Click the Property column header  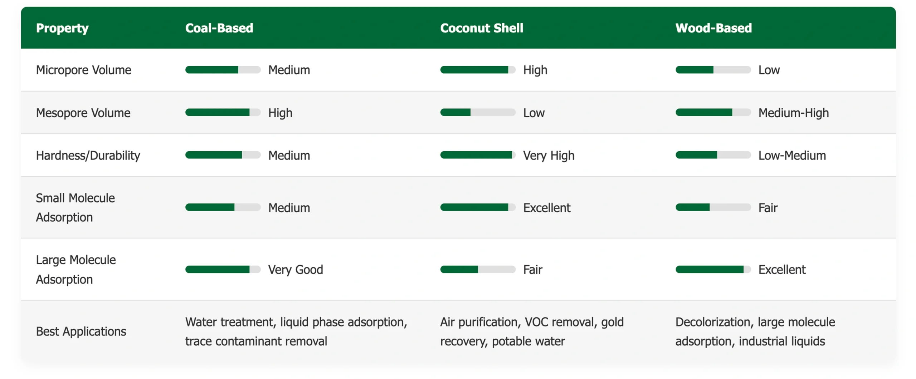coord(62,28)
